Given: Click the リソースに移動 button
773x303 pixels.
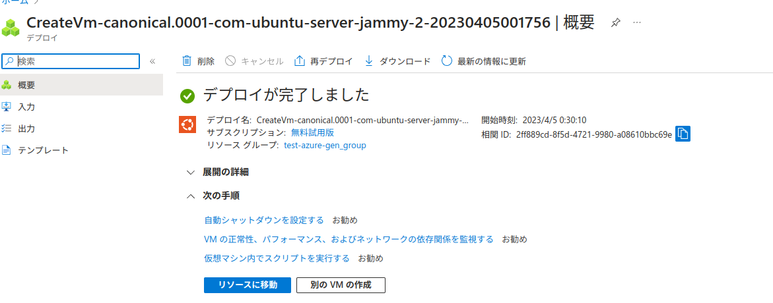Looking at the screenshot, I should (248, 285).
